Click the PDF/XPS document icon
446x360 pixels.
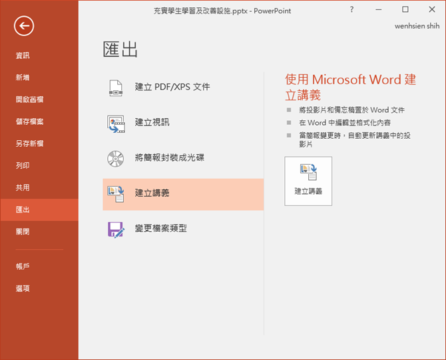click(x=116, y=88)
